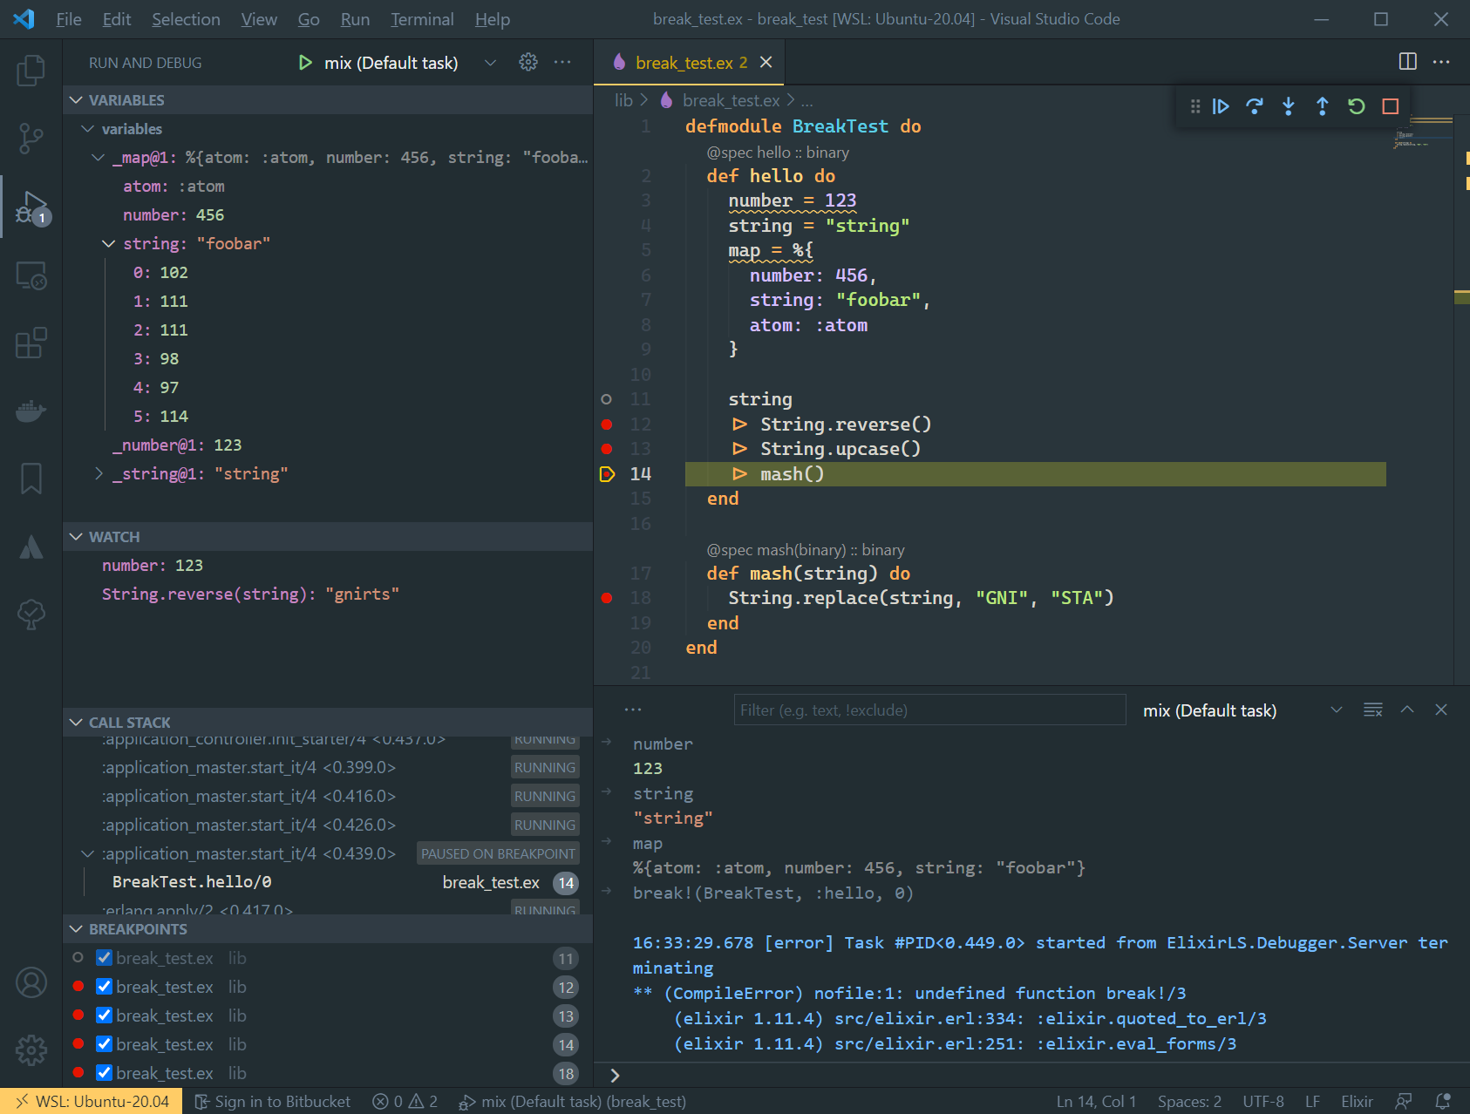Open the Docker view
The image size is (1470, 1114).
31,411
